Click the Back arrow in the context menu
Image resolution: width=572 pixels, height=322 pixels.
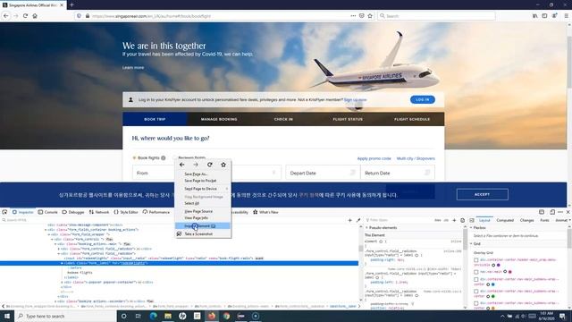tap(182, 165)
